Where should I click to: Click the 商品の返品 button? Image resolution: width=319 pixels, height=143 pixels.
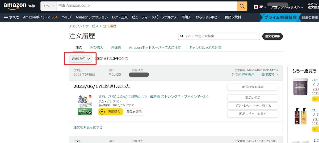(x=253, y=98)
